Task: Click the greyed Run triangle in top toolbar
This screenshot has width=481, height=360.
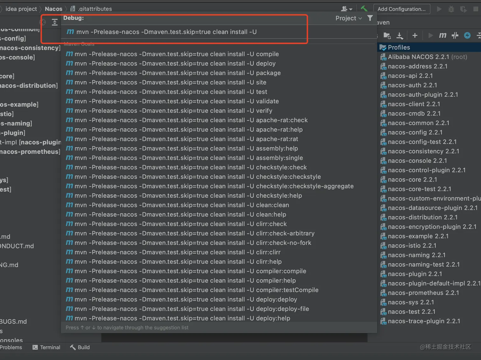Action: pyautogui.click(x=439, y=9)
